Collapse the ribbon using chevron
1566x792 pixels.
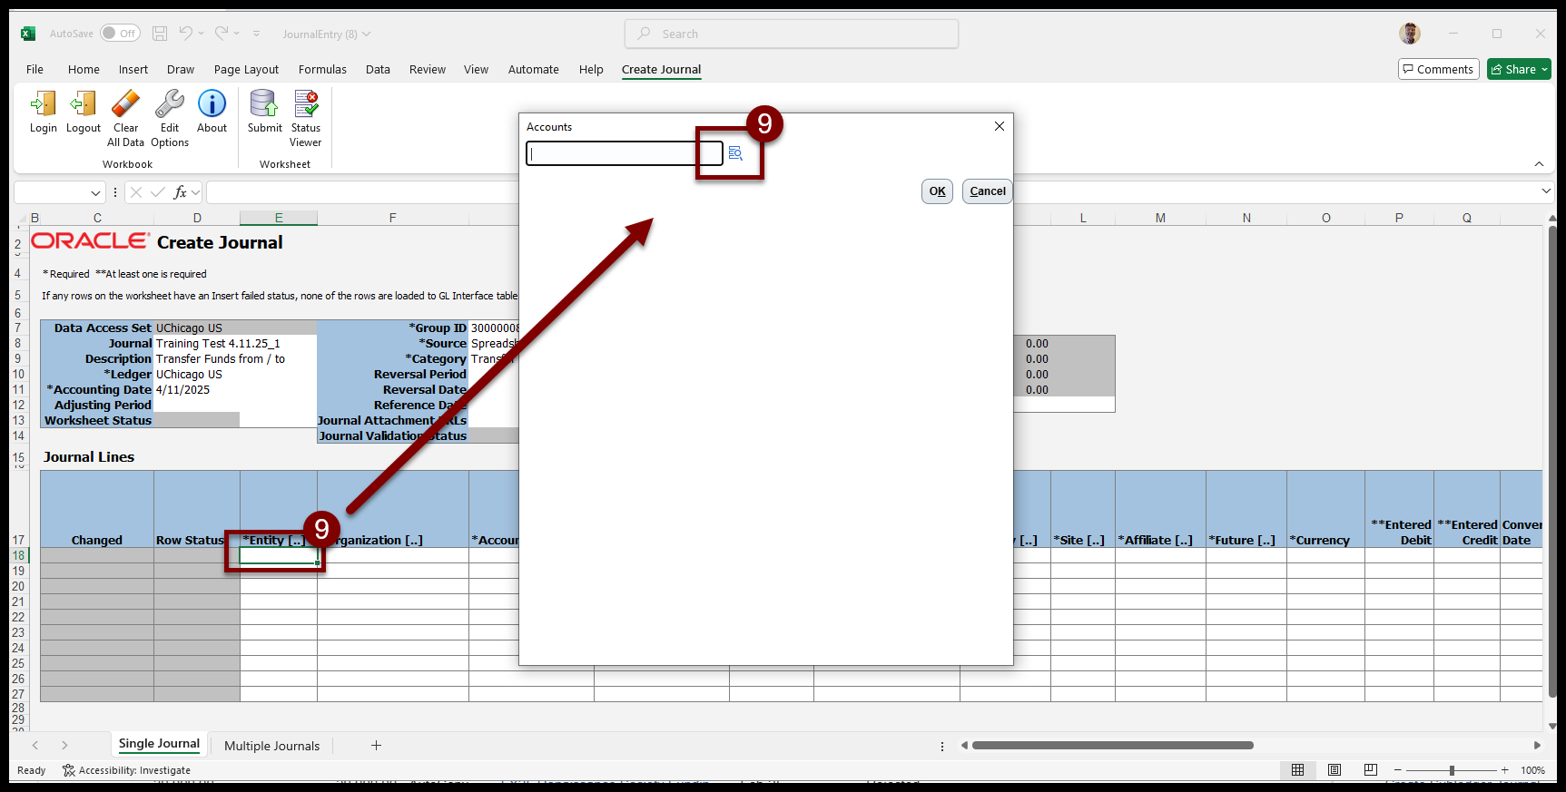pyautogui.click(x=1539, y=164)
